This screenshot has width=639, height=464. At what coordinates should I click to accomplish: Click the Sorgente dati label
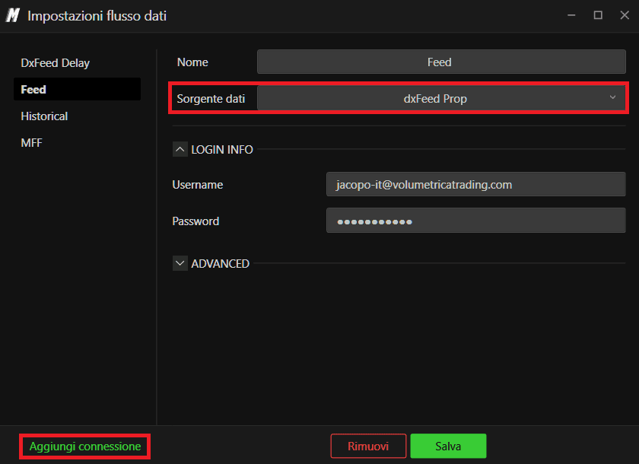pos(211,99)
